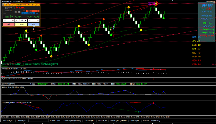Switch to the GBPJPY,H1 chart tab
This screenshot has height=124, width=216.
pos(103,121)
